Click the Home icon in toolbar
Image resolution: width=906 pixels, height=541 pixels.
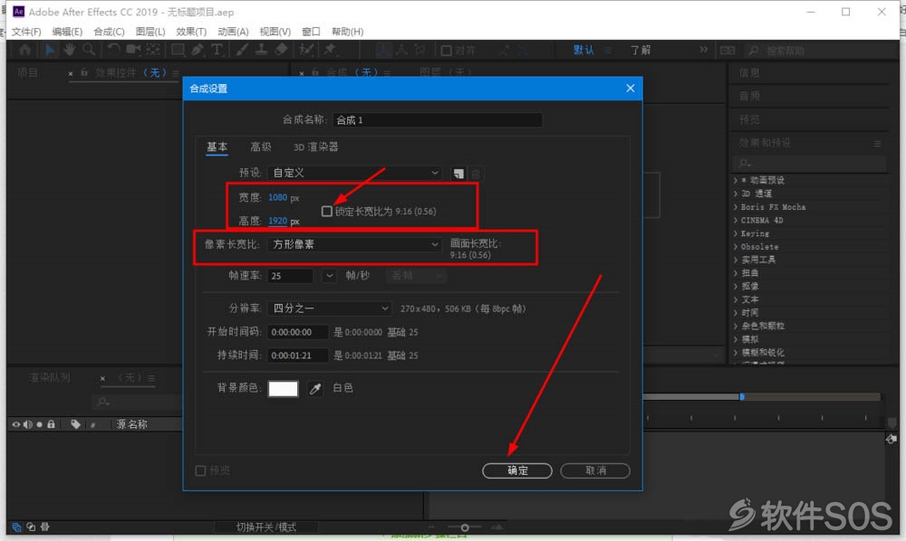click(x=24, y=50)
